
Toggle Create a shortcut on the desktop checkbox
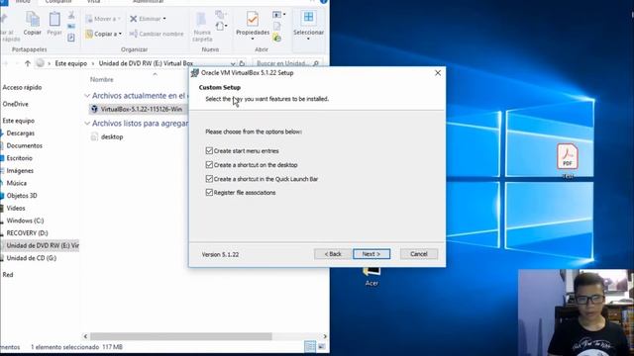(x=209, y=165)
